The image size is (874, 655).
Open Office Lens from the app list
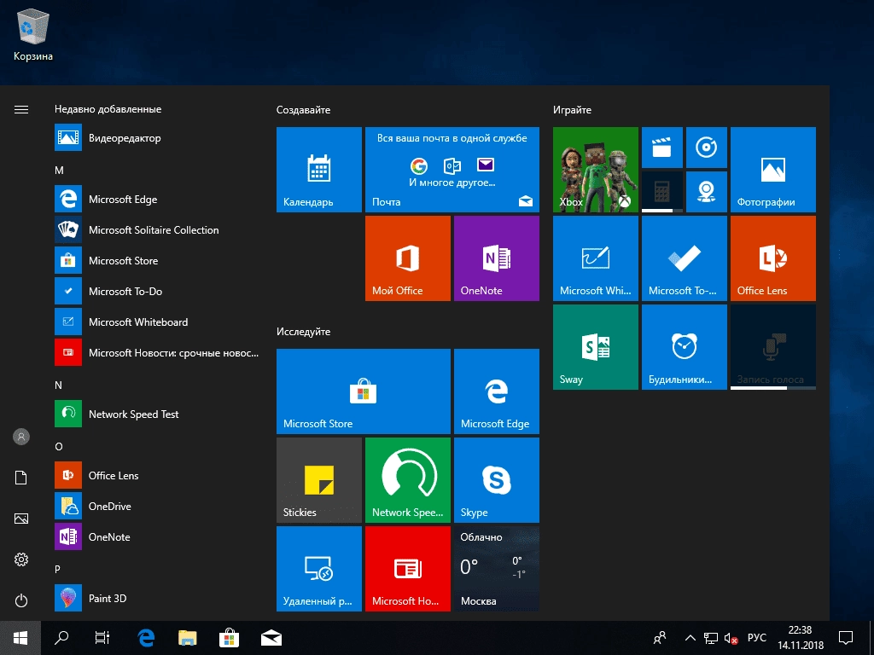157,475
